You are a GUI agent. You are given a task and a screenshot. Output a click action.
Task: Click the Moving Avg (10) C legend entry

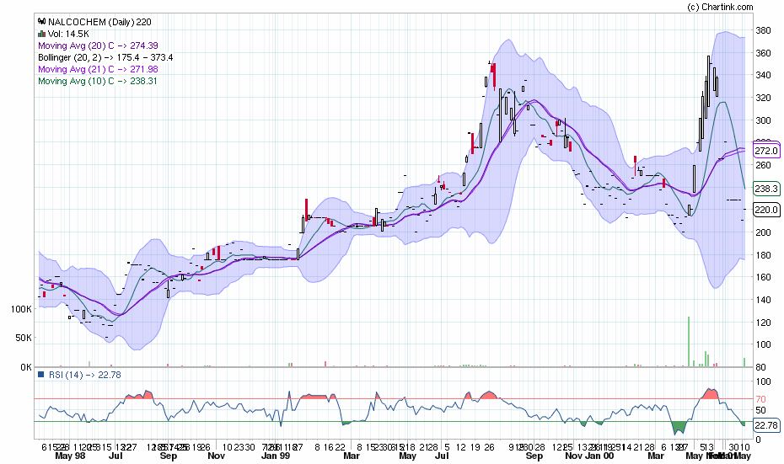(98, 81)
